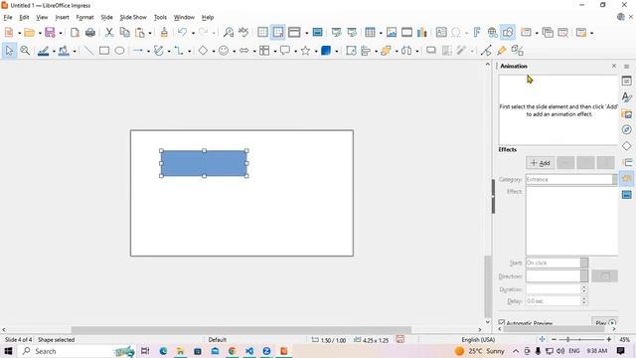This screenshot has height=358, width=636.
Task: Open the Start On click dropdown
Action: pos(556,263)
